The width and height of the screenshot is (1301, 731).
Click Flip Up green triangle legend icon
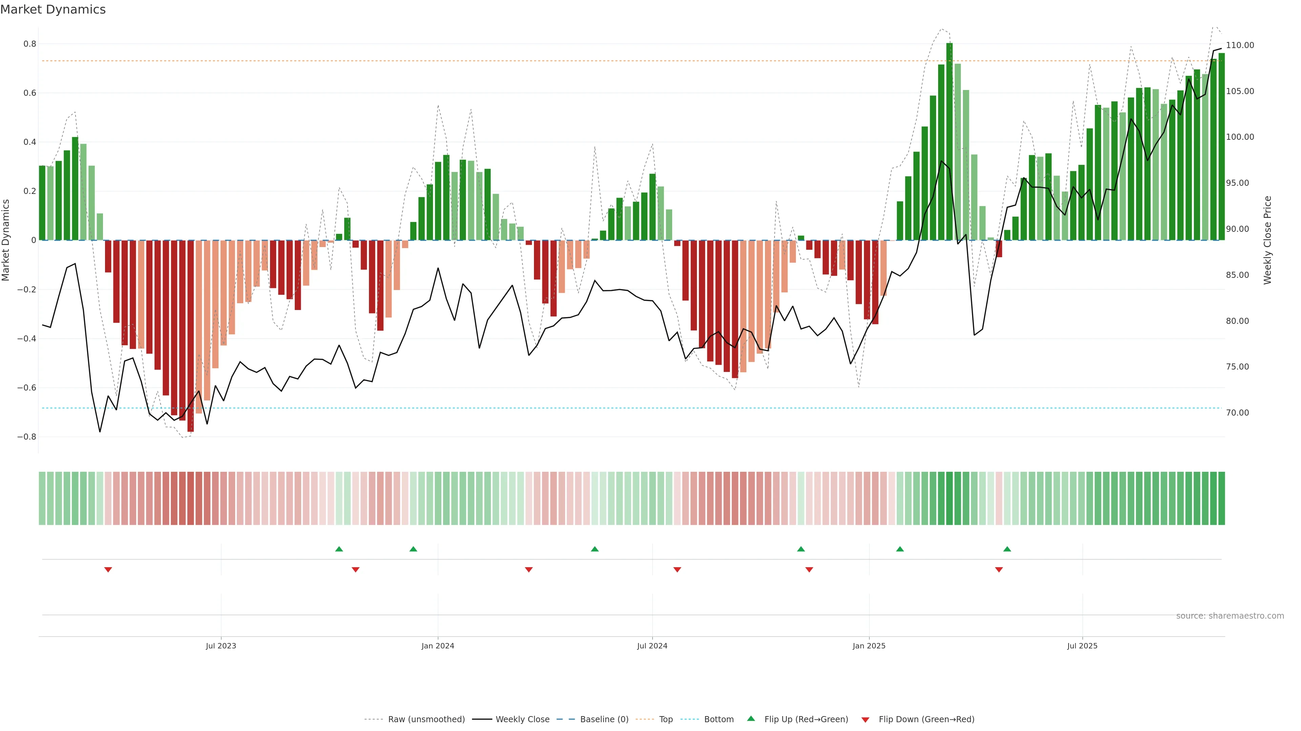point(751,718)
